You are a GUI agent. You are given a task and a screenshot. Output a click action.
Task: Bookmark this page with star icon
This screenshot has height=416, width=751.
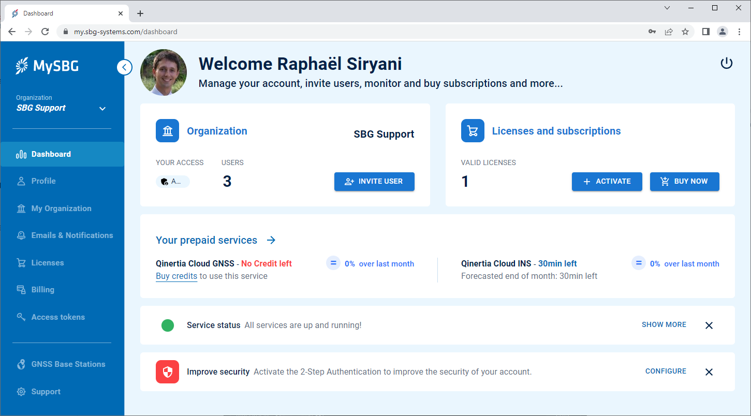[x=685, y=32]
